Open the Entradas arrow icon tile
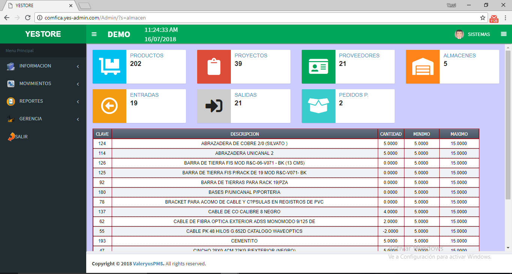This screenshot has height=274, width=512. point(109,106)
